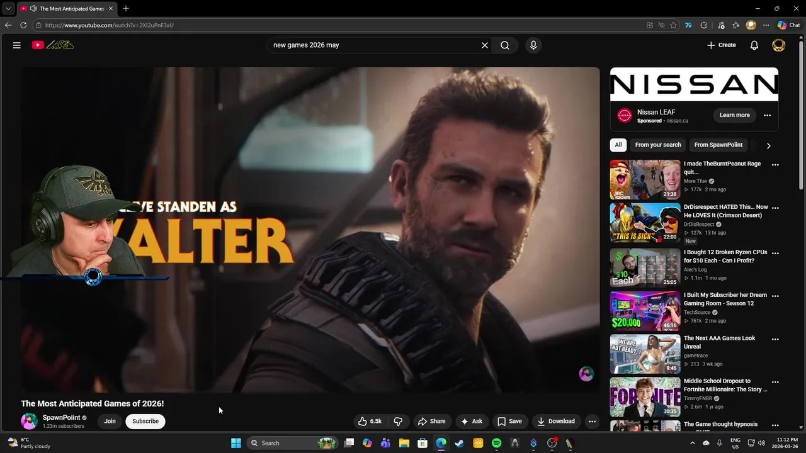Viewport: 806px width, 453px height.
Task: Show more filter chips with arrow
Action: click(x=768, y=145)
